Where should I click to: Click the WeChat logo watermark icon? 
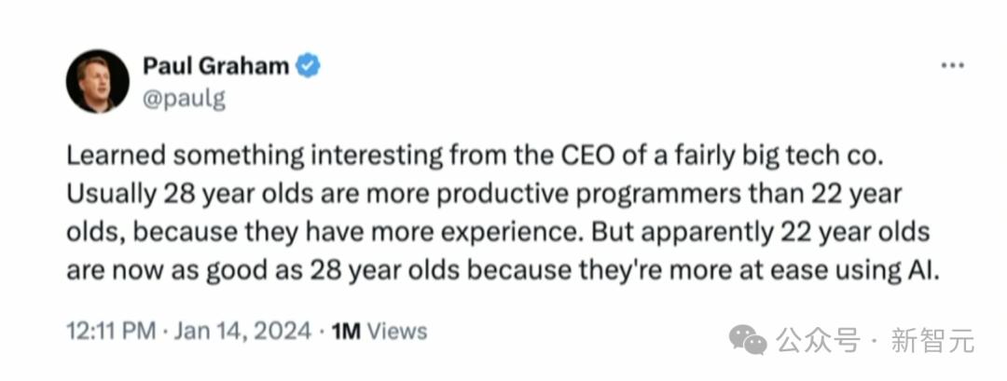[x=748, y=341]
